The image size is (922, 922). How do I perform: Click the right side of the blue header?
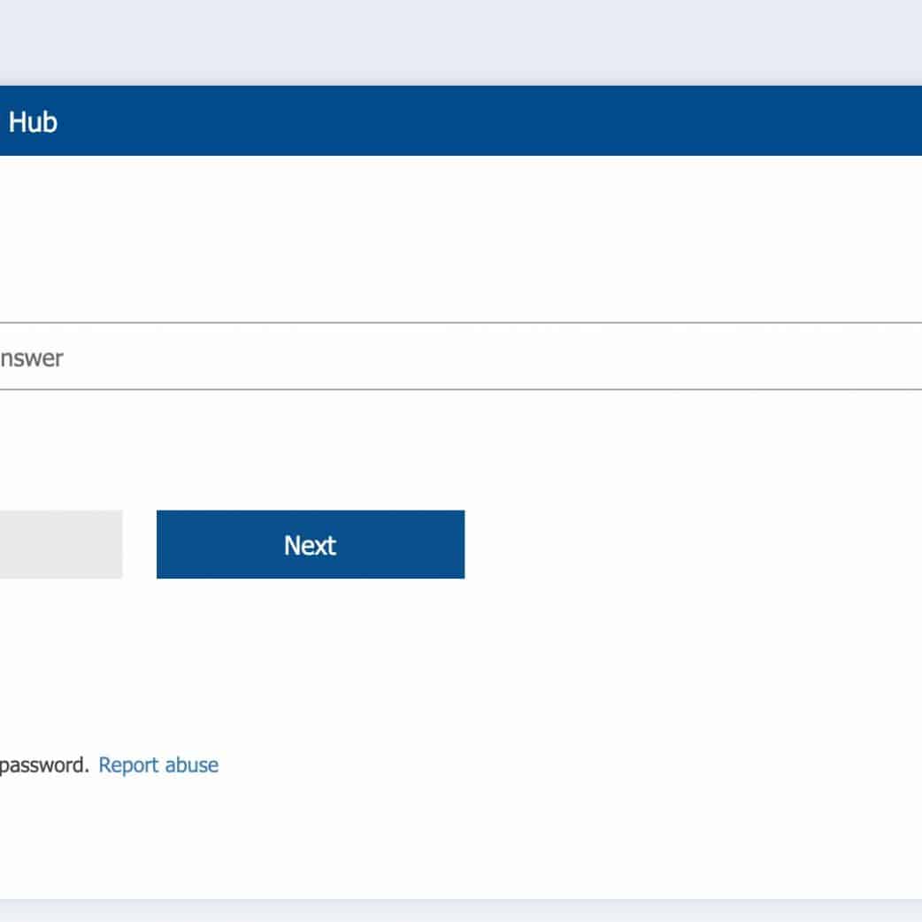(x=841, y=121)
